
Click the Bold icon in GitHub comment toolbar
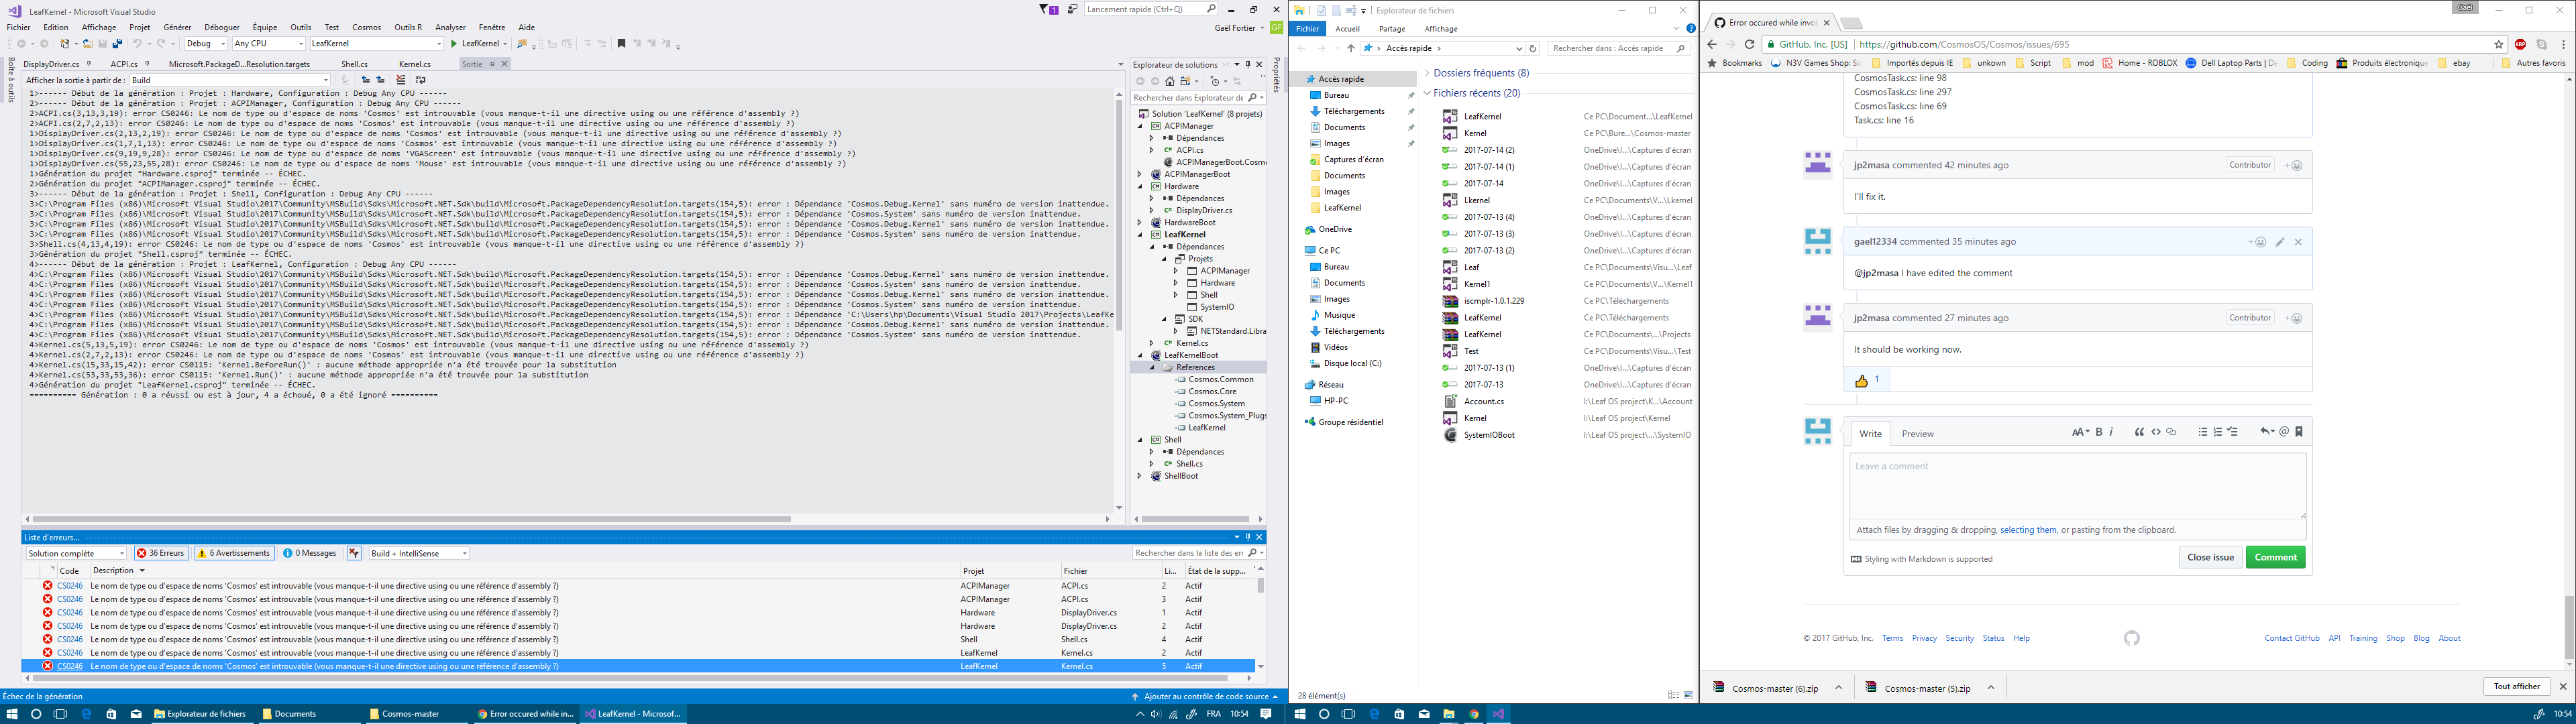(x=2099, y=432)
